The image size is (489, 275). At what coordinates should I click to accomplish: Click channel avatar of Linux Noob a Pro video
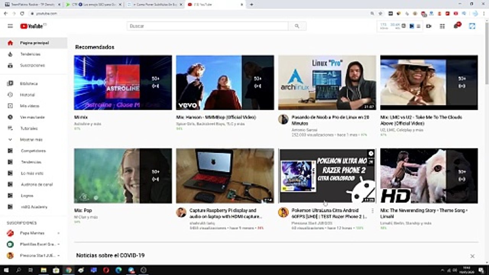(283, 119)
